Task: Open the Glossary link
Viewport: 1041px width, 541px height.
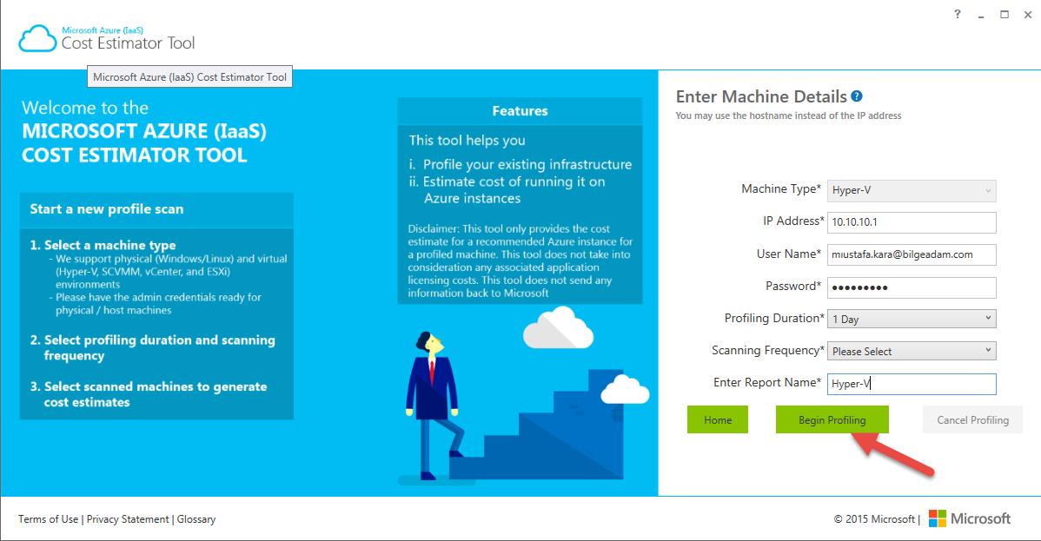Action: pos(196,519)
